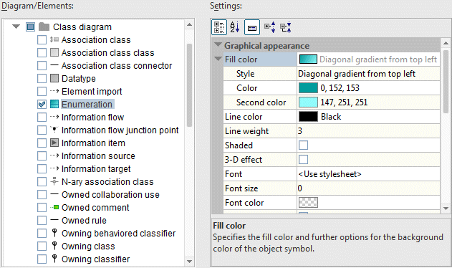Check the Information item checkbox
The image size is (452, 268).
coord(42,143)
